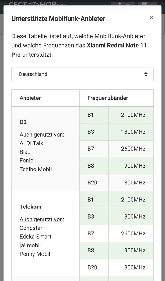Click O2's B7 band cell
This screenshot has width=165, height=281.
coord(94,149)
